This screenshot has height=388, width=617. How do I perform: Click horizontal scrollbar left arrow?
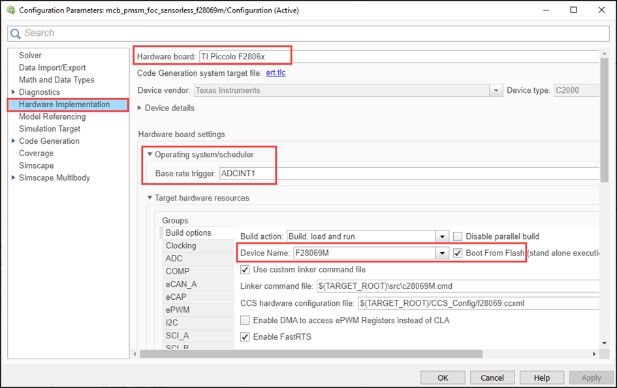tap(135, 354)
